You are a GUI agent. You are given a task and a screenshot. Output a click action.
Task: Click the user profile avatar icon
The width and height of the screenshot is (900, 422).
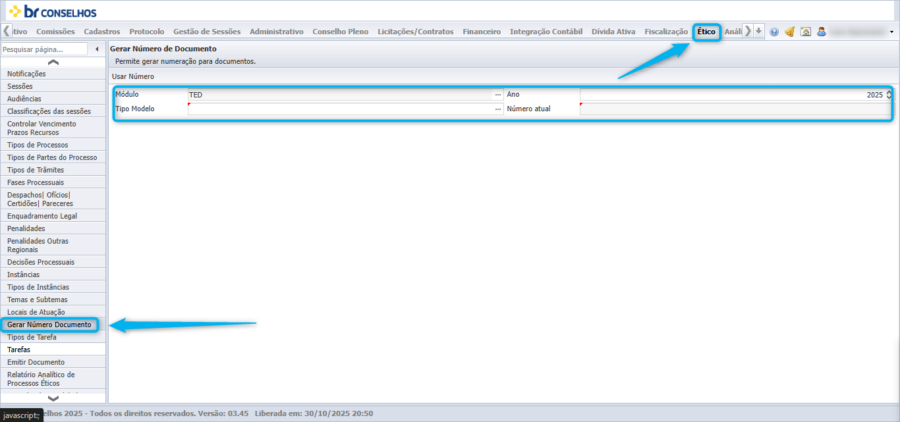(822, 32)
